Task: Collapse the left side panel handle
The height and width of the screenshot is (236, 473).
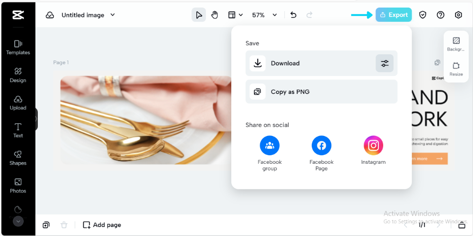Action: 36,119
